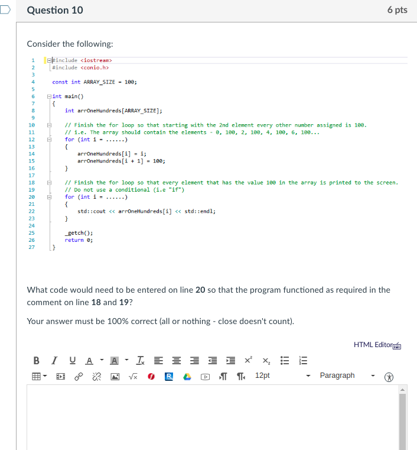The width and height of the screenshot is (417, 450).
Task: Click the answer box scroll up arrow
Action: click(x=402, y=390)
